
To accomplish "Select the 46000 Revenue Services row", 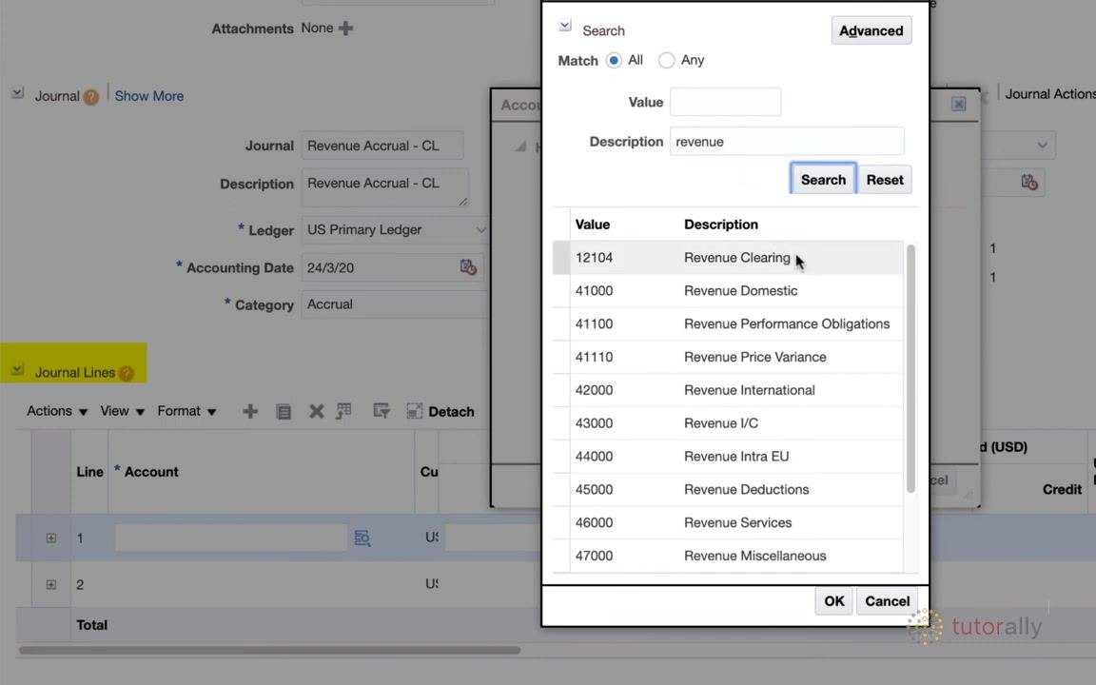I will coord(727,522).
